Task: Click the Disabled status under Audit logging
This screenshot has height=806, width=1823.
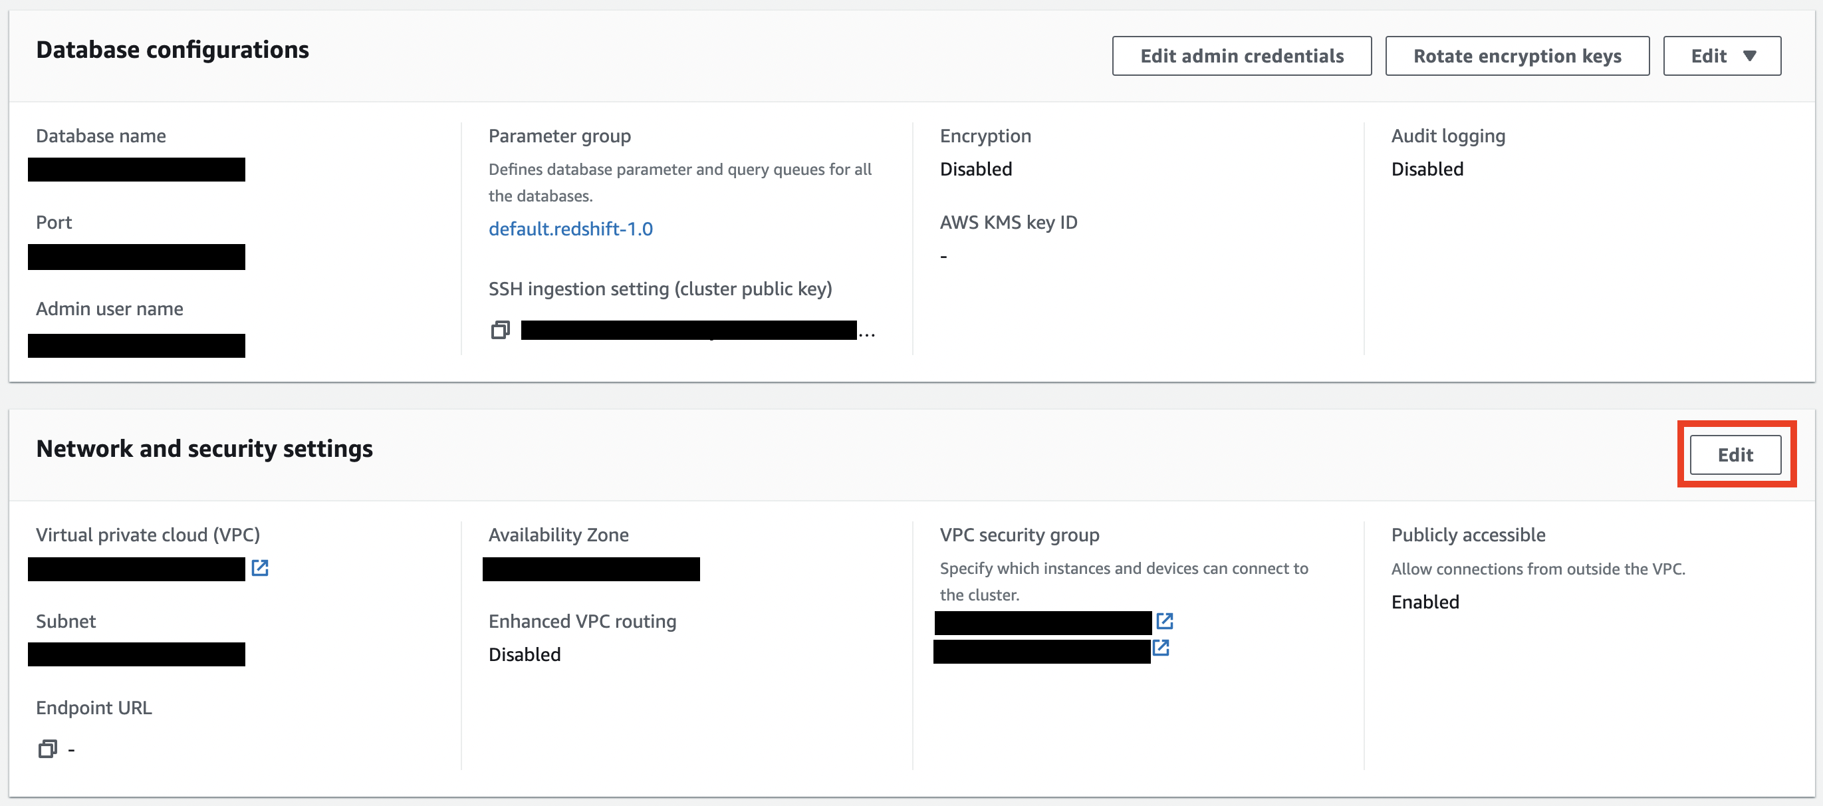Action: 1427,168
